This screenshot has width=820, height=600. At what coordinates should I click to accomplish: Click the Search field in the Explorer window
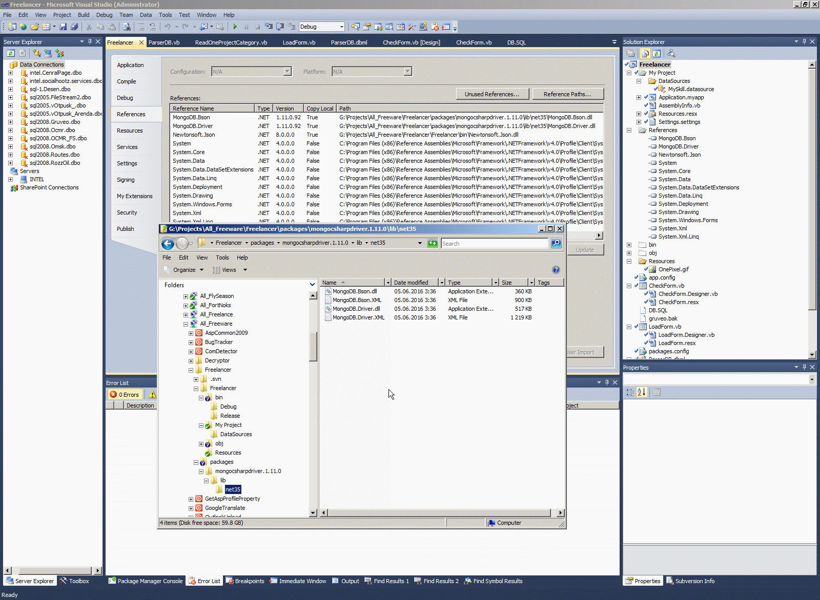pos(495,244)
